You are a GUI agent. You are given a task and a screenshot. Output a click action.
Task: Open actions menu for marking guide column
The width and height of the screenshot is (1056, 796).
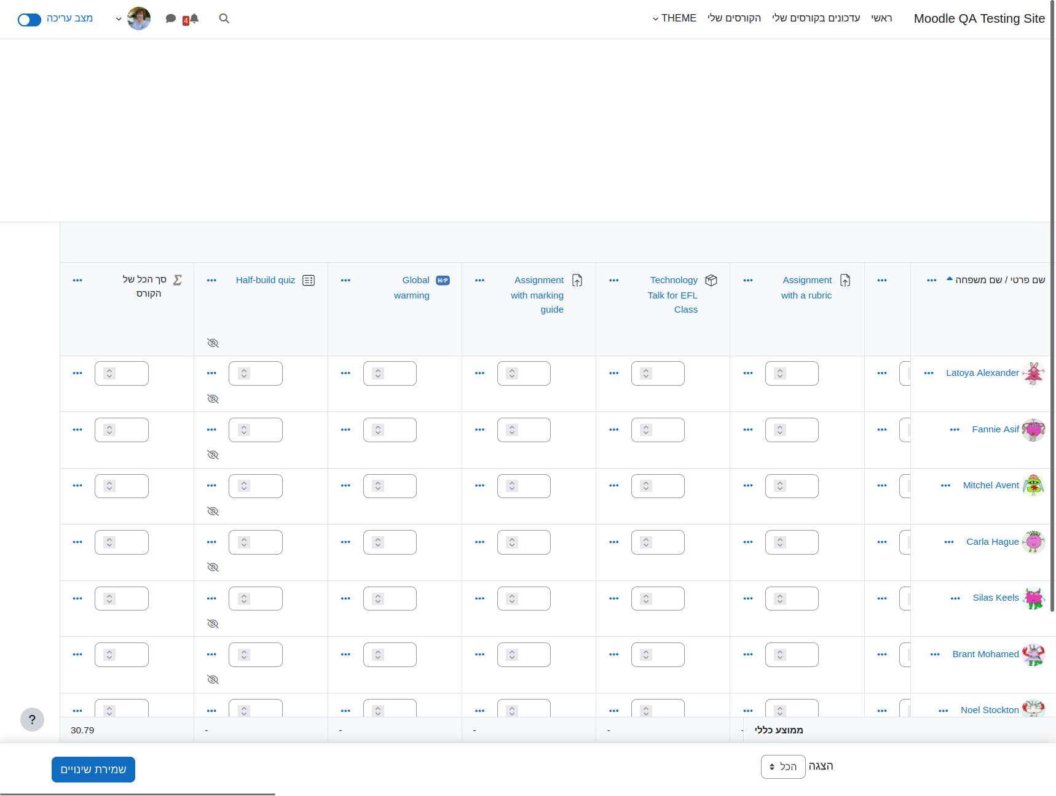point(480,281)
